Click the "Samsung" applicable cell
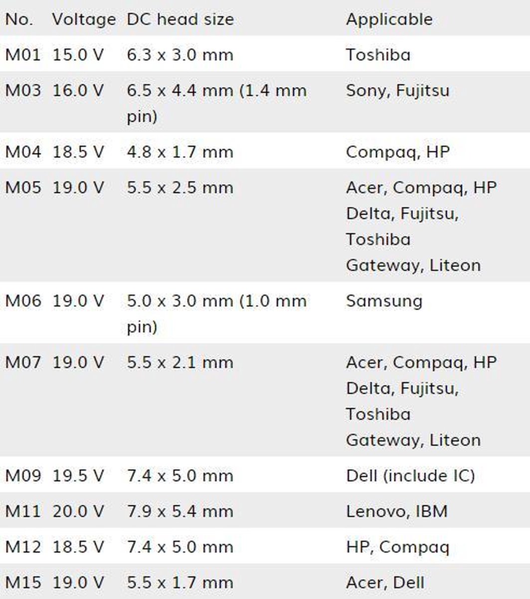The width and height of the screenshot is (530, 599). point(384,301)
